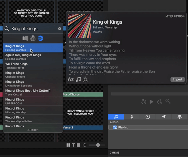Select the local library source icon
188x157 pixels.
pyautogui.click(x=25, y=38)
